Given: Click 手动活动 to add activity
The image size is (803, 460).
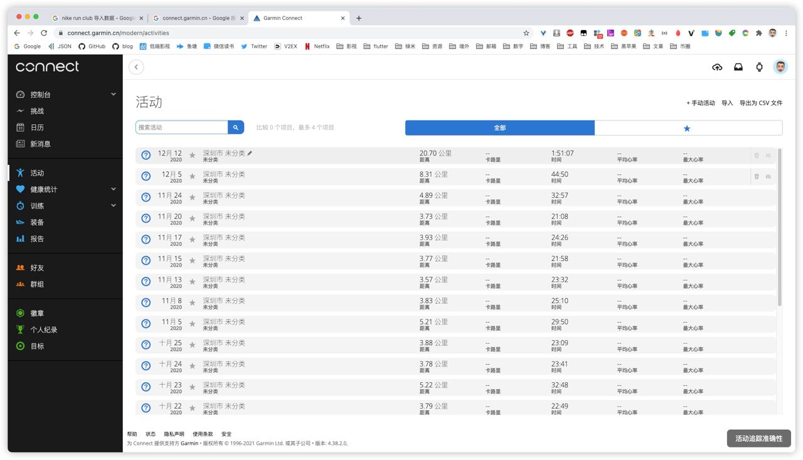Looking at the screenshot, I should pyautogui.click(x=701, y=103).
